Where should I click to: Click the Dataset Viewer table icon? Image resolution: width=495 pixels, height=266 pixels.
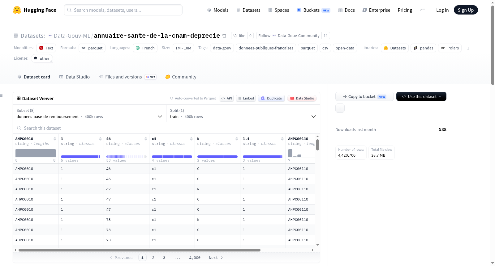pos(19,98)
